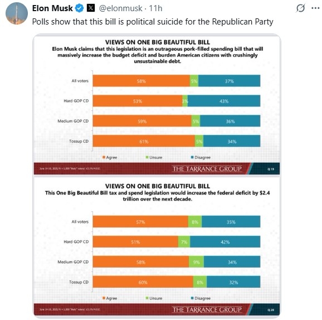Click the orange Agree legend swatch in top chart
322x320 pixels.
tap(104, 157)
